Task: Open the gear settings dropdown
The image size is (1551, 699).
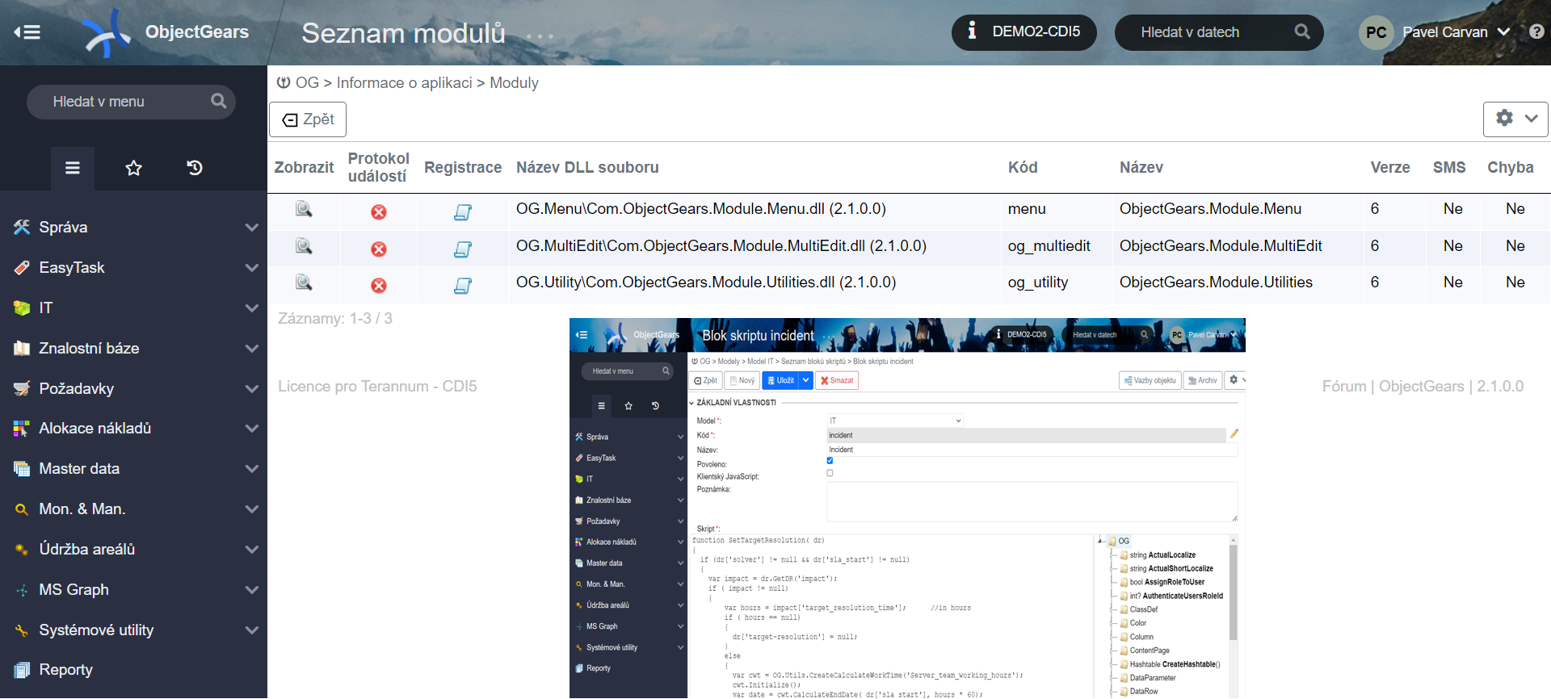Action: point(1515,119)
